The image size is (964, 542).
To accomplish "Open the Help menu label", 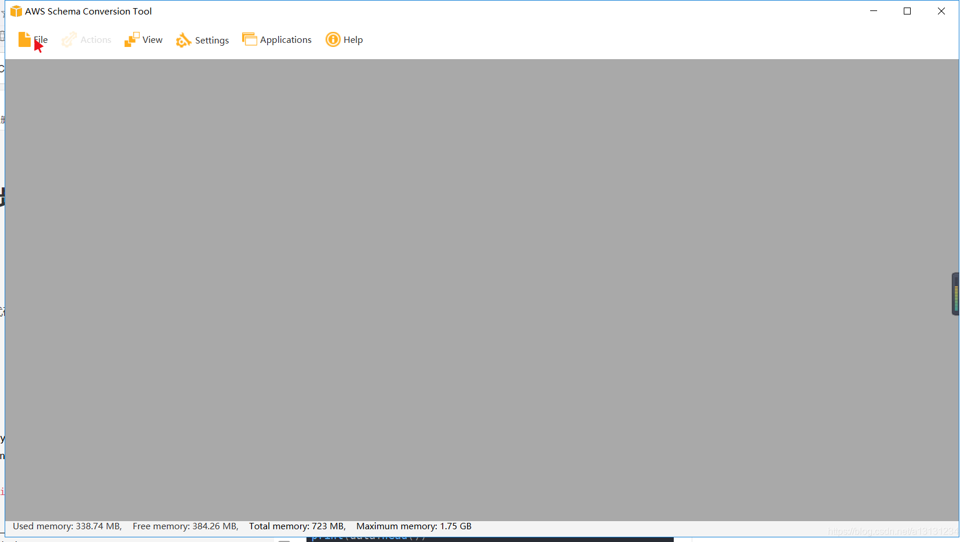I will (353, 40).
